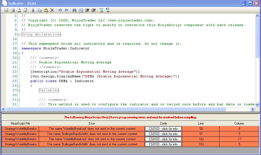Comment selected lines with the toolbar icon
The image size is (261, 155).
coord(101,10)
